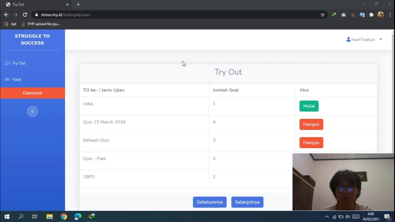
Task: Open File Explorer from the taskbar
Action: tap(49, 217)
